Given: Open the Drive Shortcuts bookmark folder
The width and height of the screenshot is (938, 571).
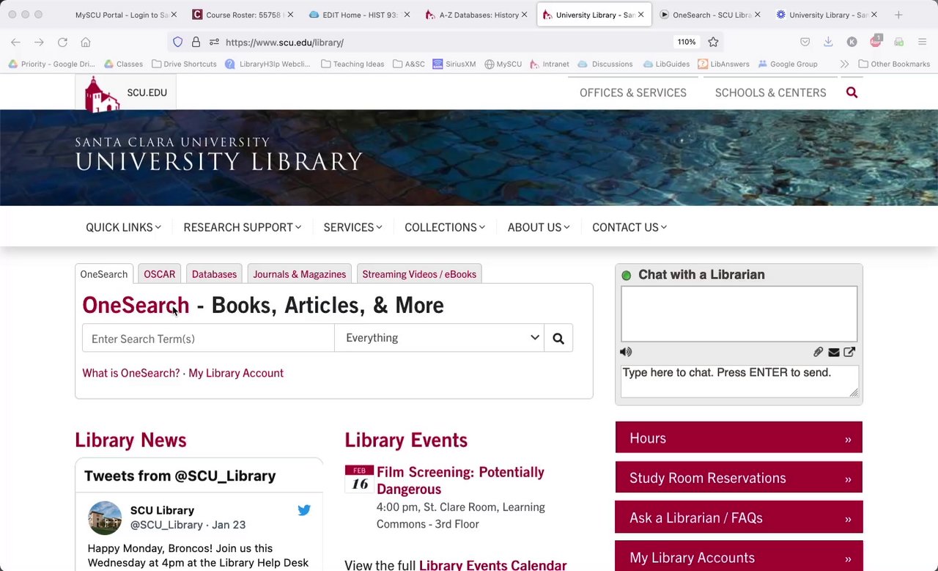Looking at the screenshot, I should 184,64.
